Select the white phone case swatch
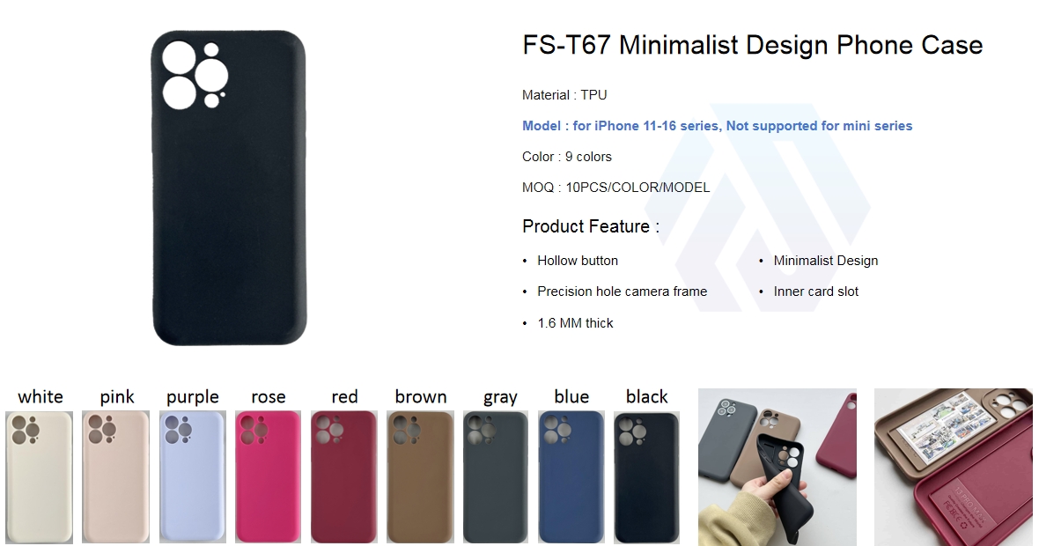The image size is (1039, 546). [x=39, y=477]
